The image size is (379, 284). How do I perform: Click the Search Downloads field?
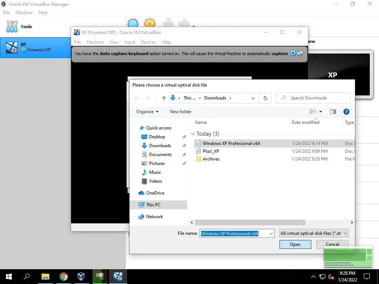coord(313,98)
